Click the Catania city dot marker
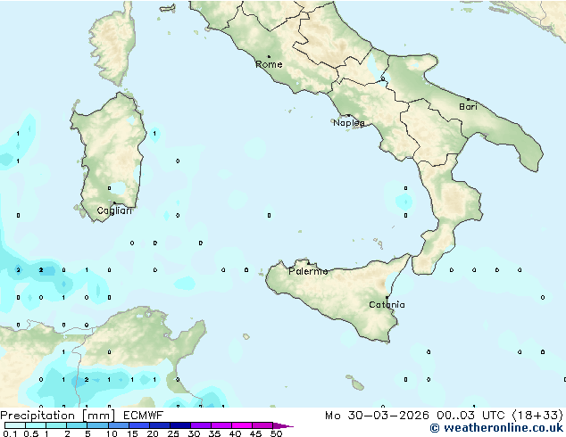 click(x=387, y=298)
